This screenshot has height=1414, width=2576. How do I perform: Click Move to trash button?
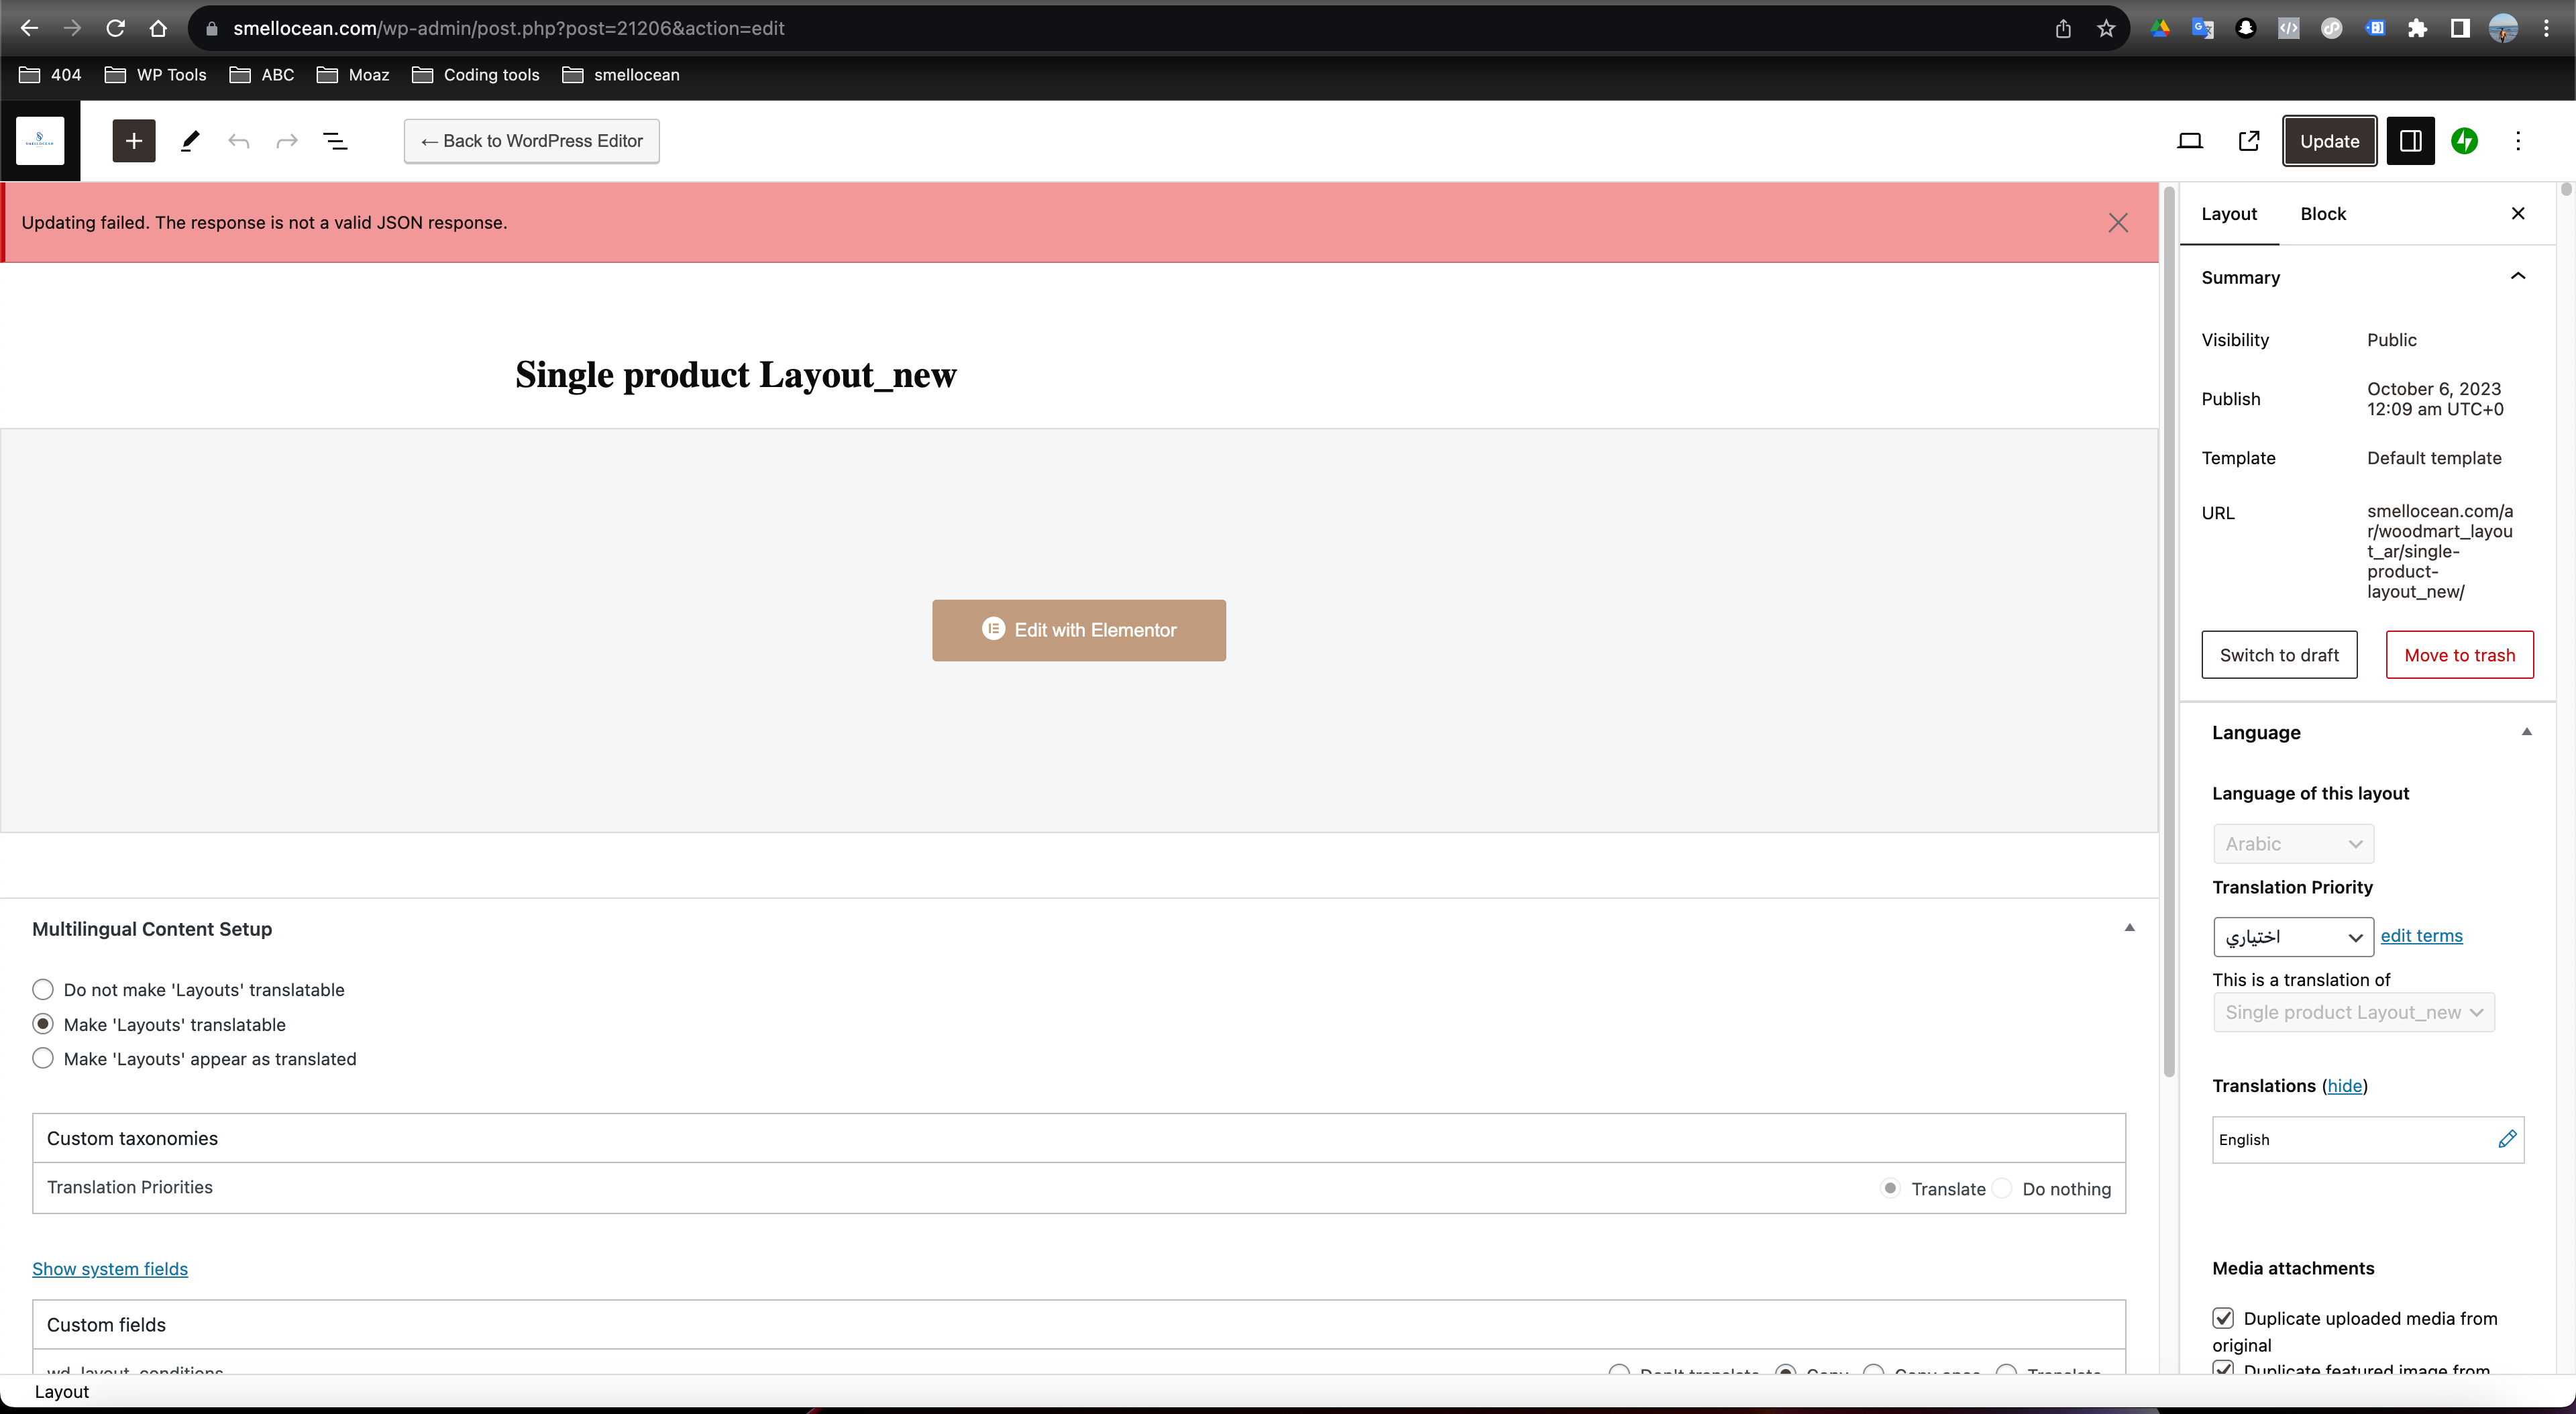[x=2459, y=655]
